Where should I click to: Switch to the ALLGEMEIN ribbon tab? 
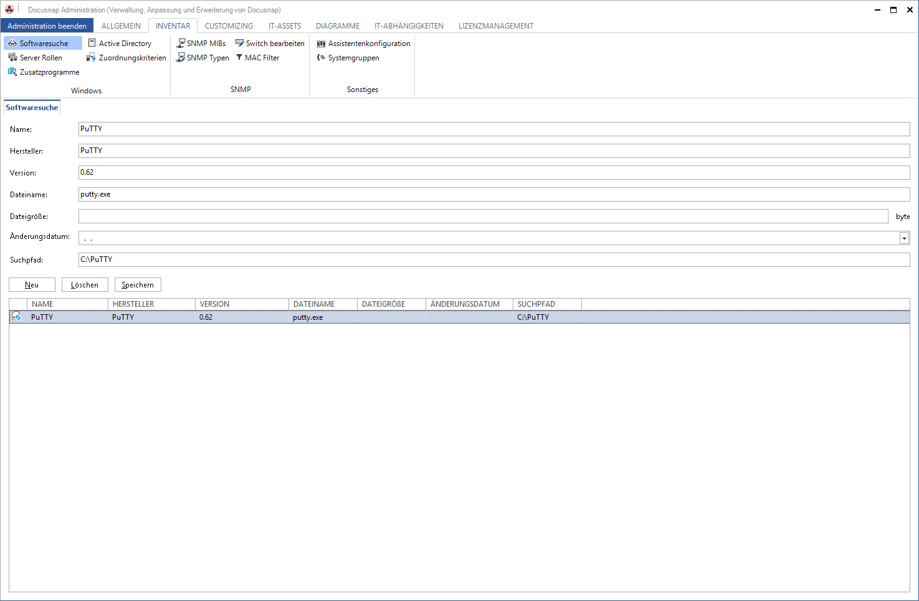coord(121,26)
